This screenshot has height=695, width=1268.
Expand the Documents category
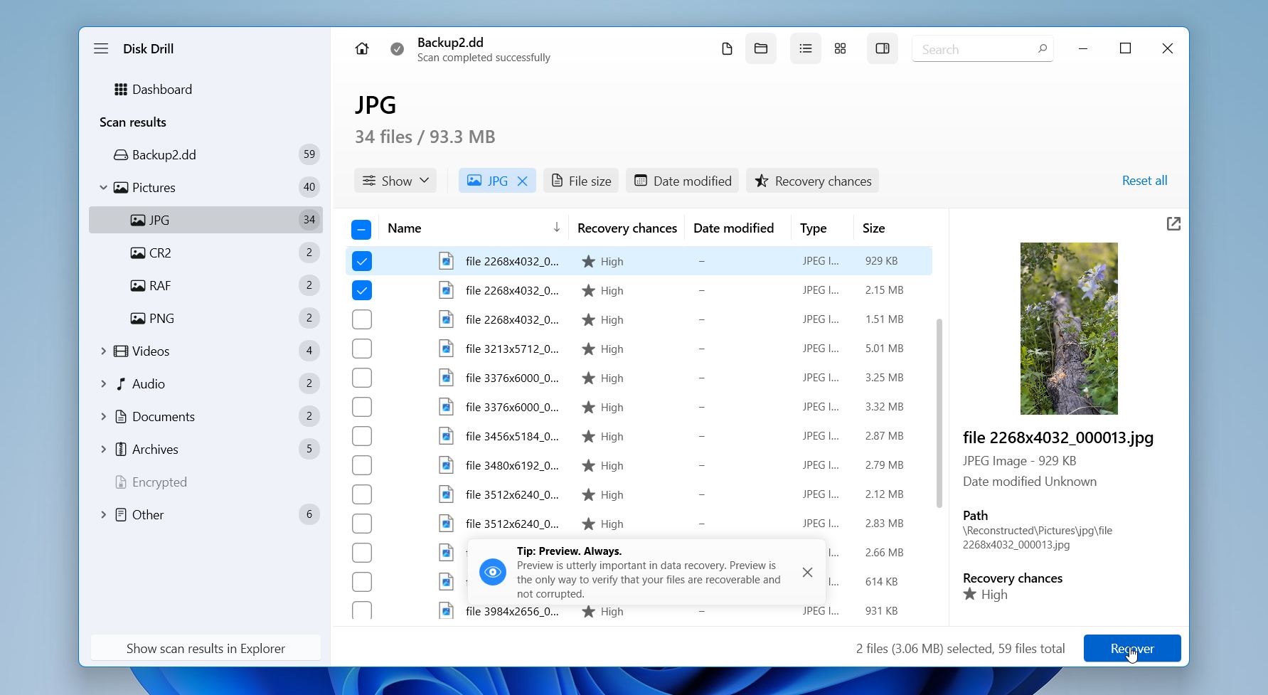click(103, 416)
